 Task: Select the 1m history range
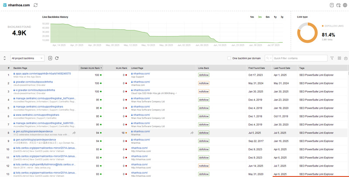252,17
